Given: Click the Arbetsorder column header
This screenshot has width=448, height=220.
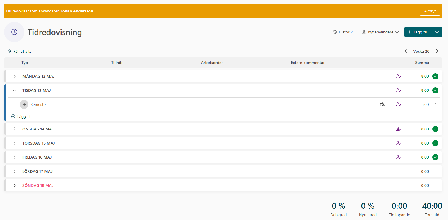Looking at the screenshot, I should click(x=212, y=63).
